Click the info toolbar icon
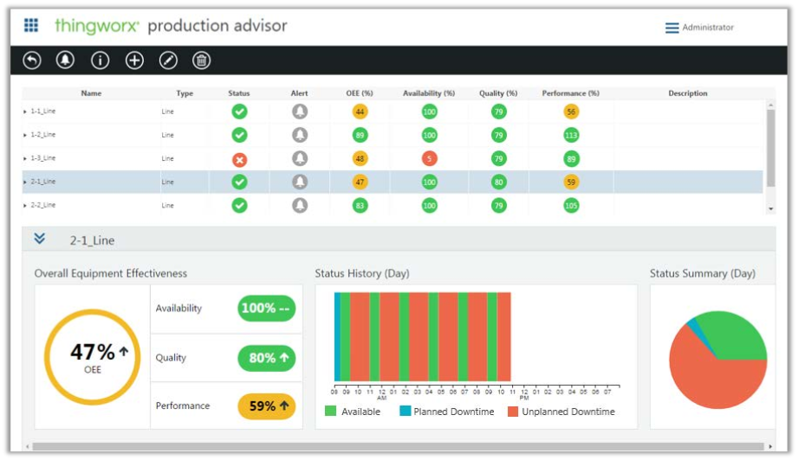 (100, 61)
